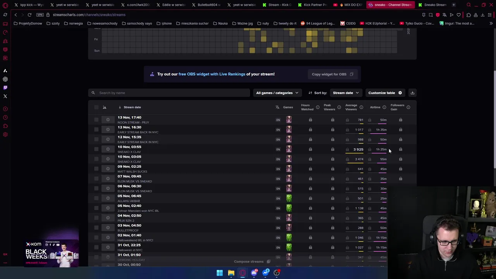Switch to the kpp kick tab
This screenshot has width=496, height=279.
28,5
